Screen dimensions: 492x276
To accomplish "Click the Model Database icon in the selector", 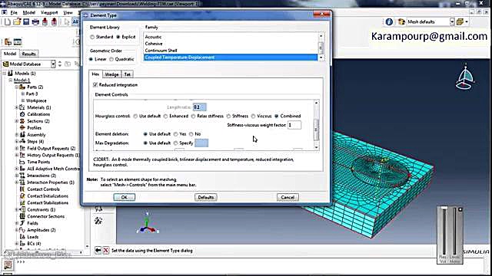I will (x=5, y=64).
